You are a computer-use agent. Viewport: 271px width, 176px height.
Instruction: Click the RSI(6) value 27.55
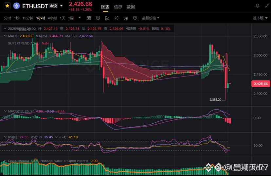[24, 137]
